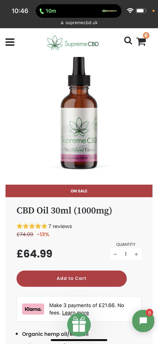The image size is (158, 344).
Task: Tap the Klarna logo badge
Action: point(33,309)
